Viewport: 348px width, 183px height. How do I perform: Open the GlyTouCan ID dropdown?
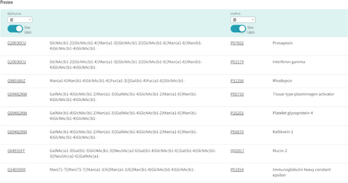pyautogui.click(x=20, y=20)
